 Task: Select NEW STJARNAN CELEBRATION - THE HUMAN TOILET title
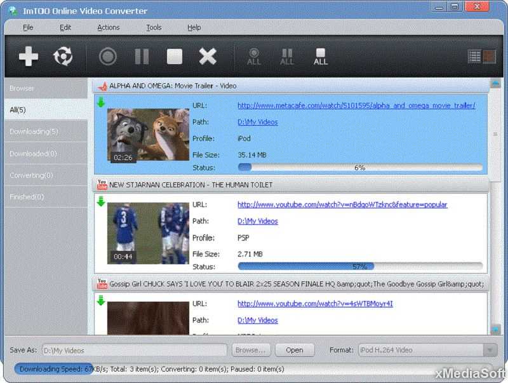191,185
